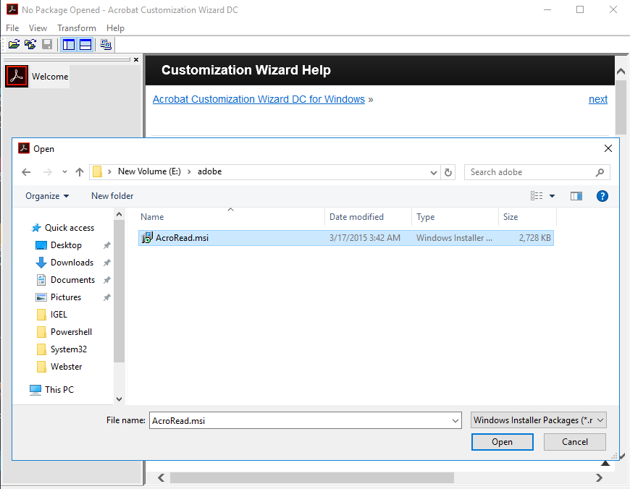Toggle the left navigation pane toolbar button
This screenshot has height=489, width=630.
[69, 45]
